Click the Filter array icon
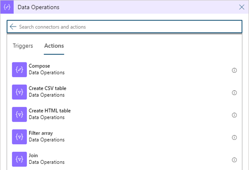 (19, 137)
